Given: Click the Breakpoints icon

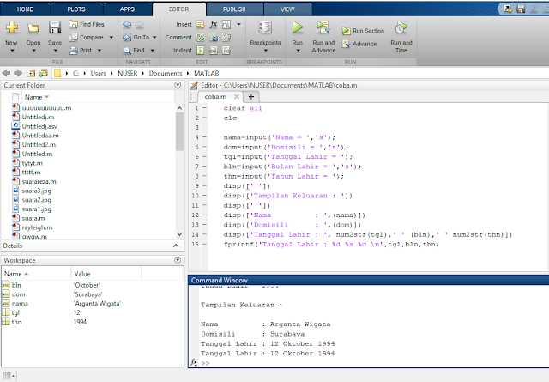Looking at the screenshot, I should point(265,27).
